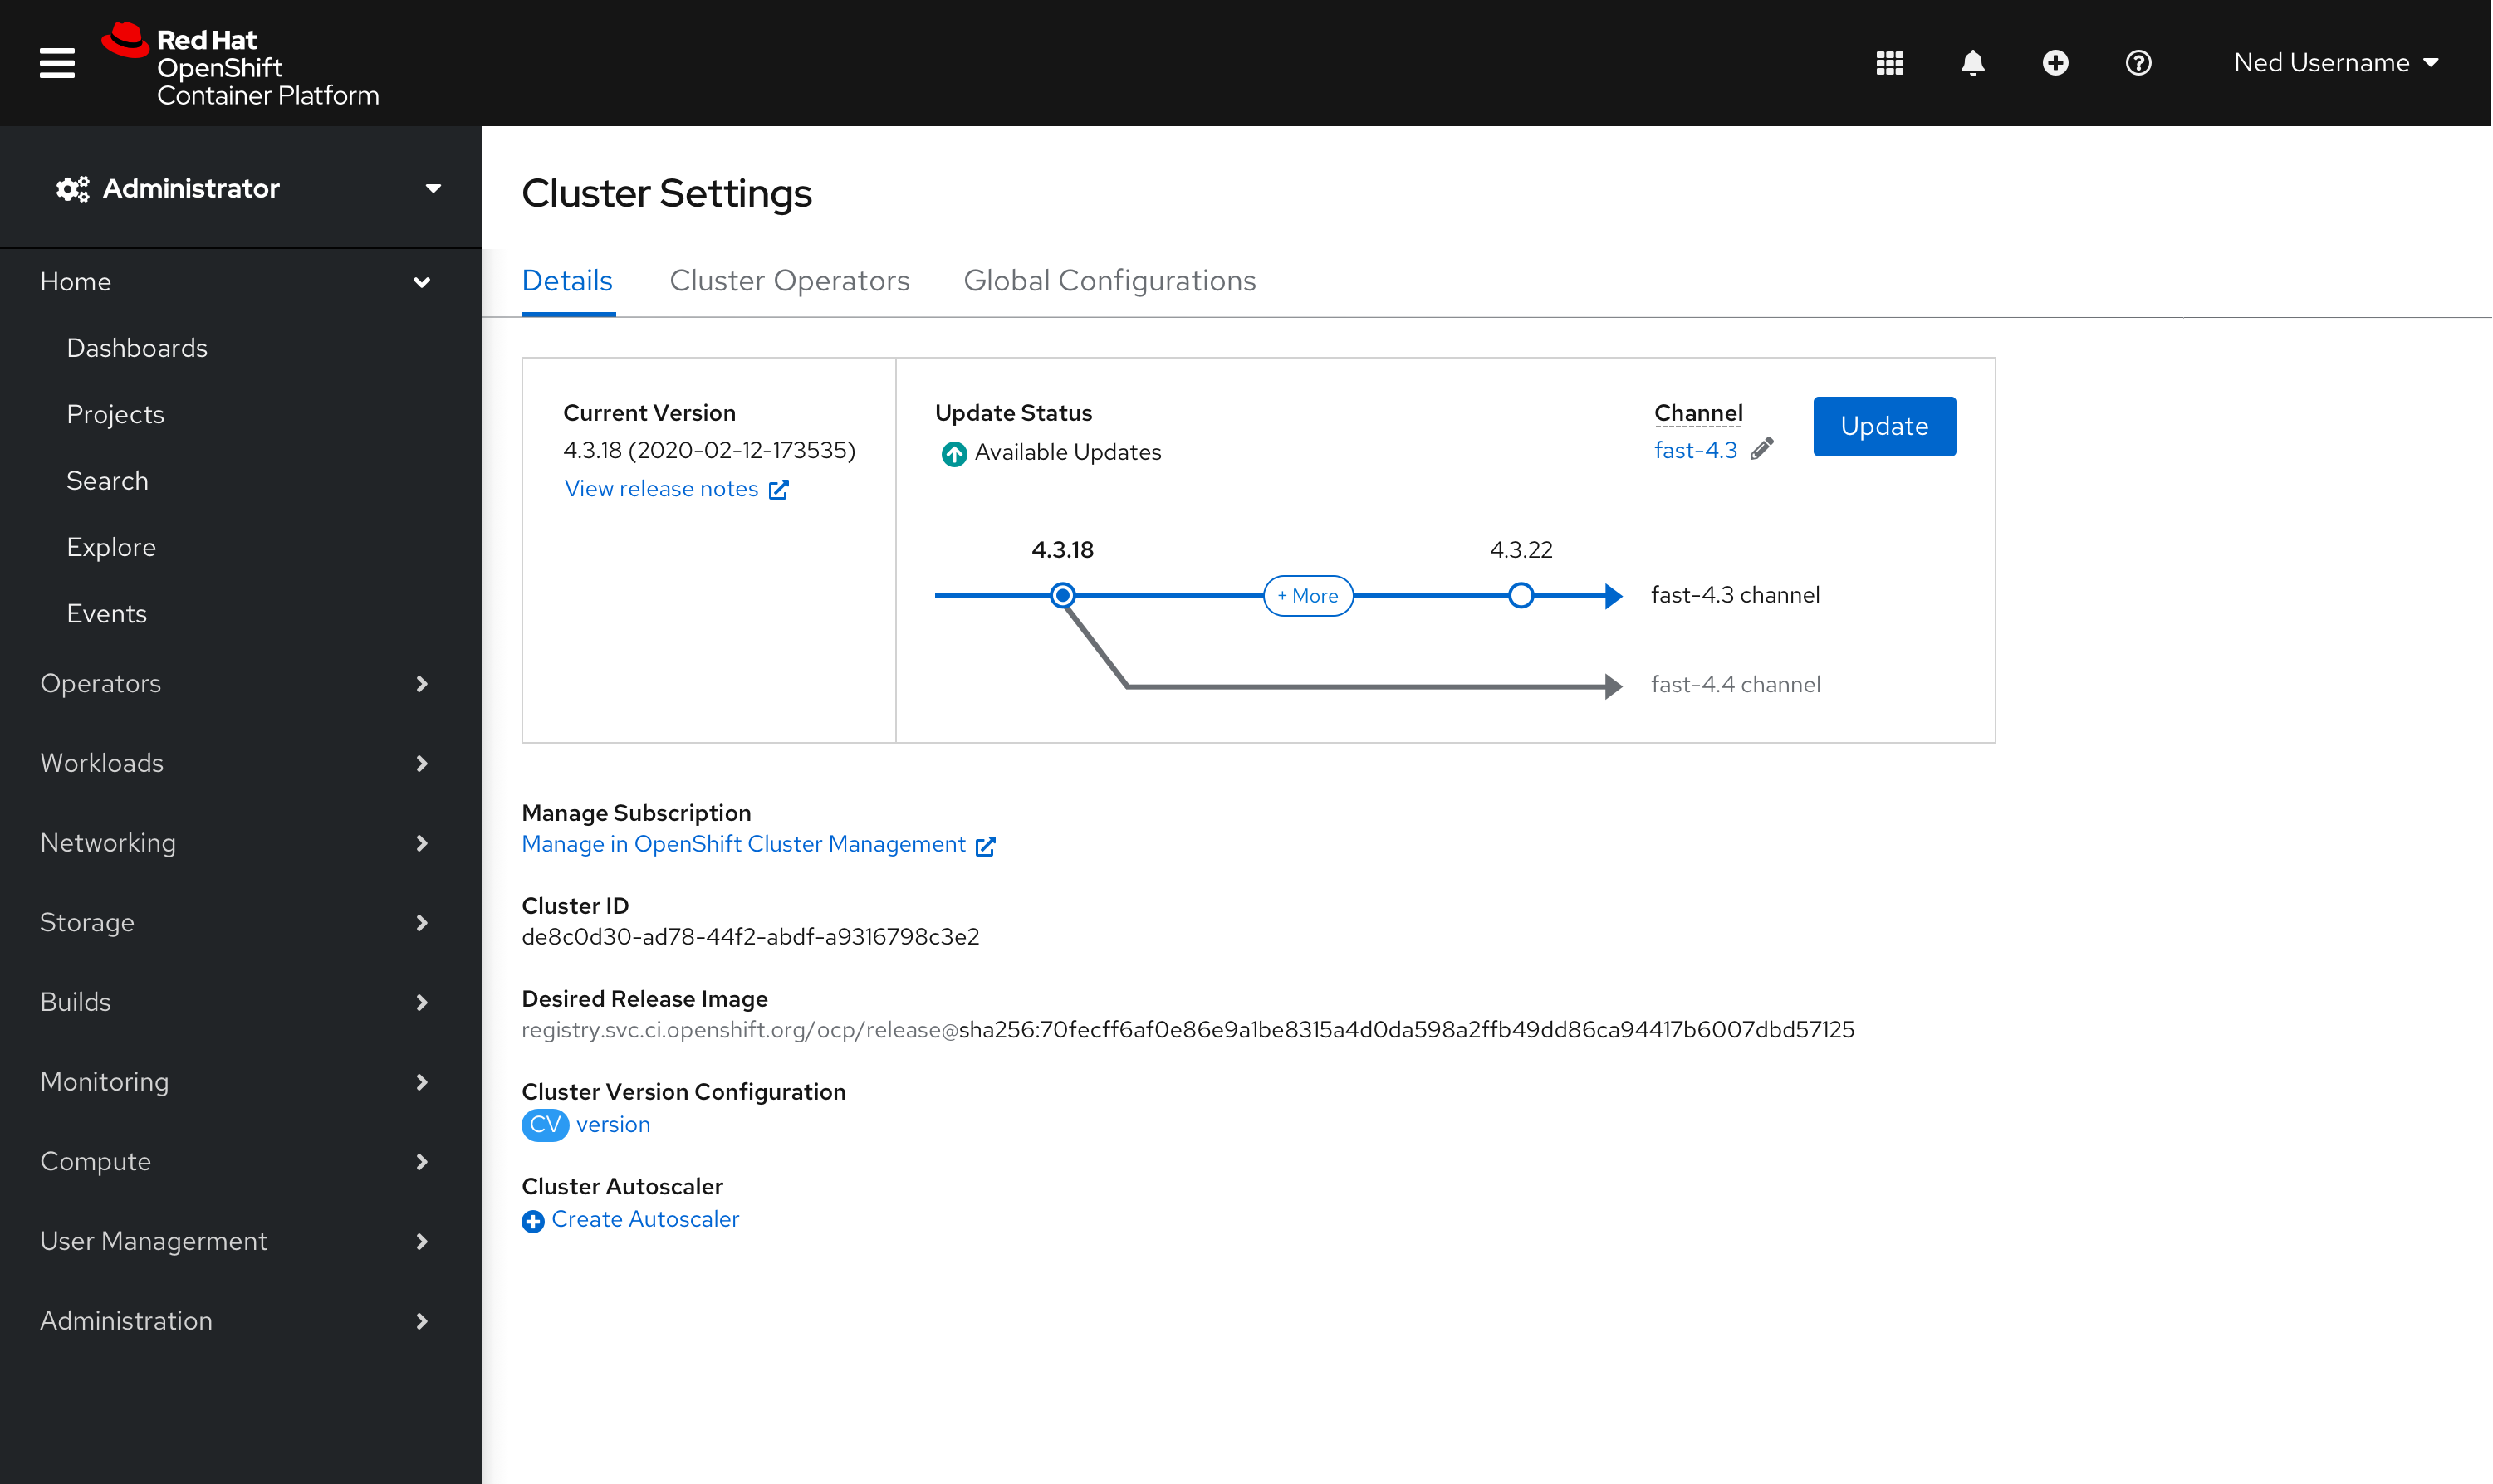Viewport: 2493px width, 1484px height.
Task: Expand the Workloads section
Action: point(238,764)
